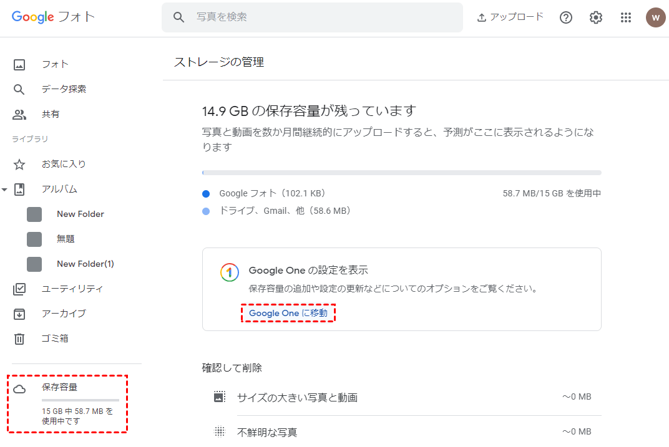
Task: Click the ユーティリティ icon in sidebar
Action: pyautogui.click(x=19, y=289)
